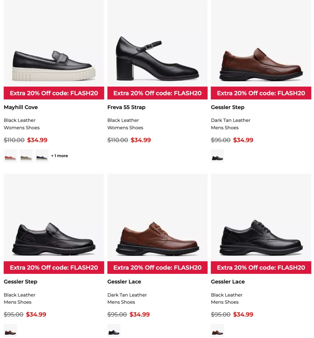Choose tan swatch under Black Gessler Step
Image resolution: width=314 pixels, height=338 pixels.
point(10,330)
